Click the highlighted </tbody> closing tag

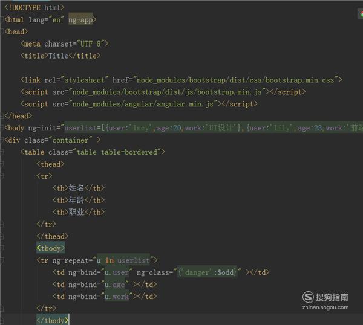[52, 320]
